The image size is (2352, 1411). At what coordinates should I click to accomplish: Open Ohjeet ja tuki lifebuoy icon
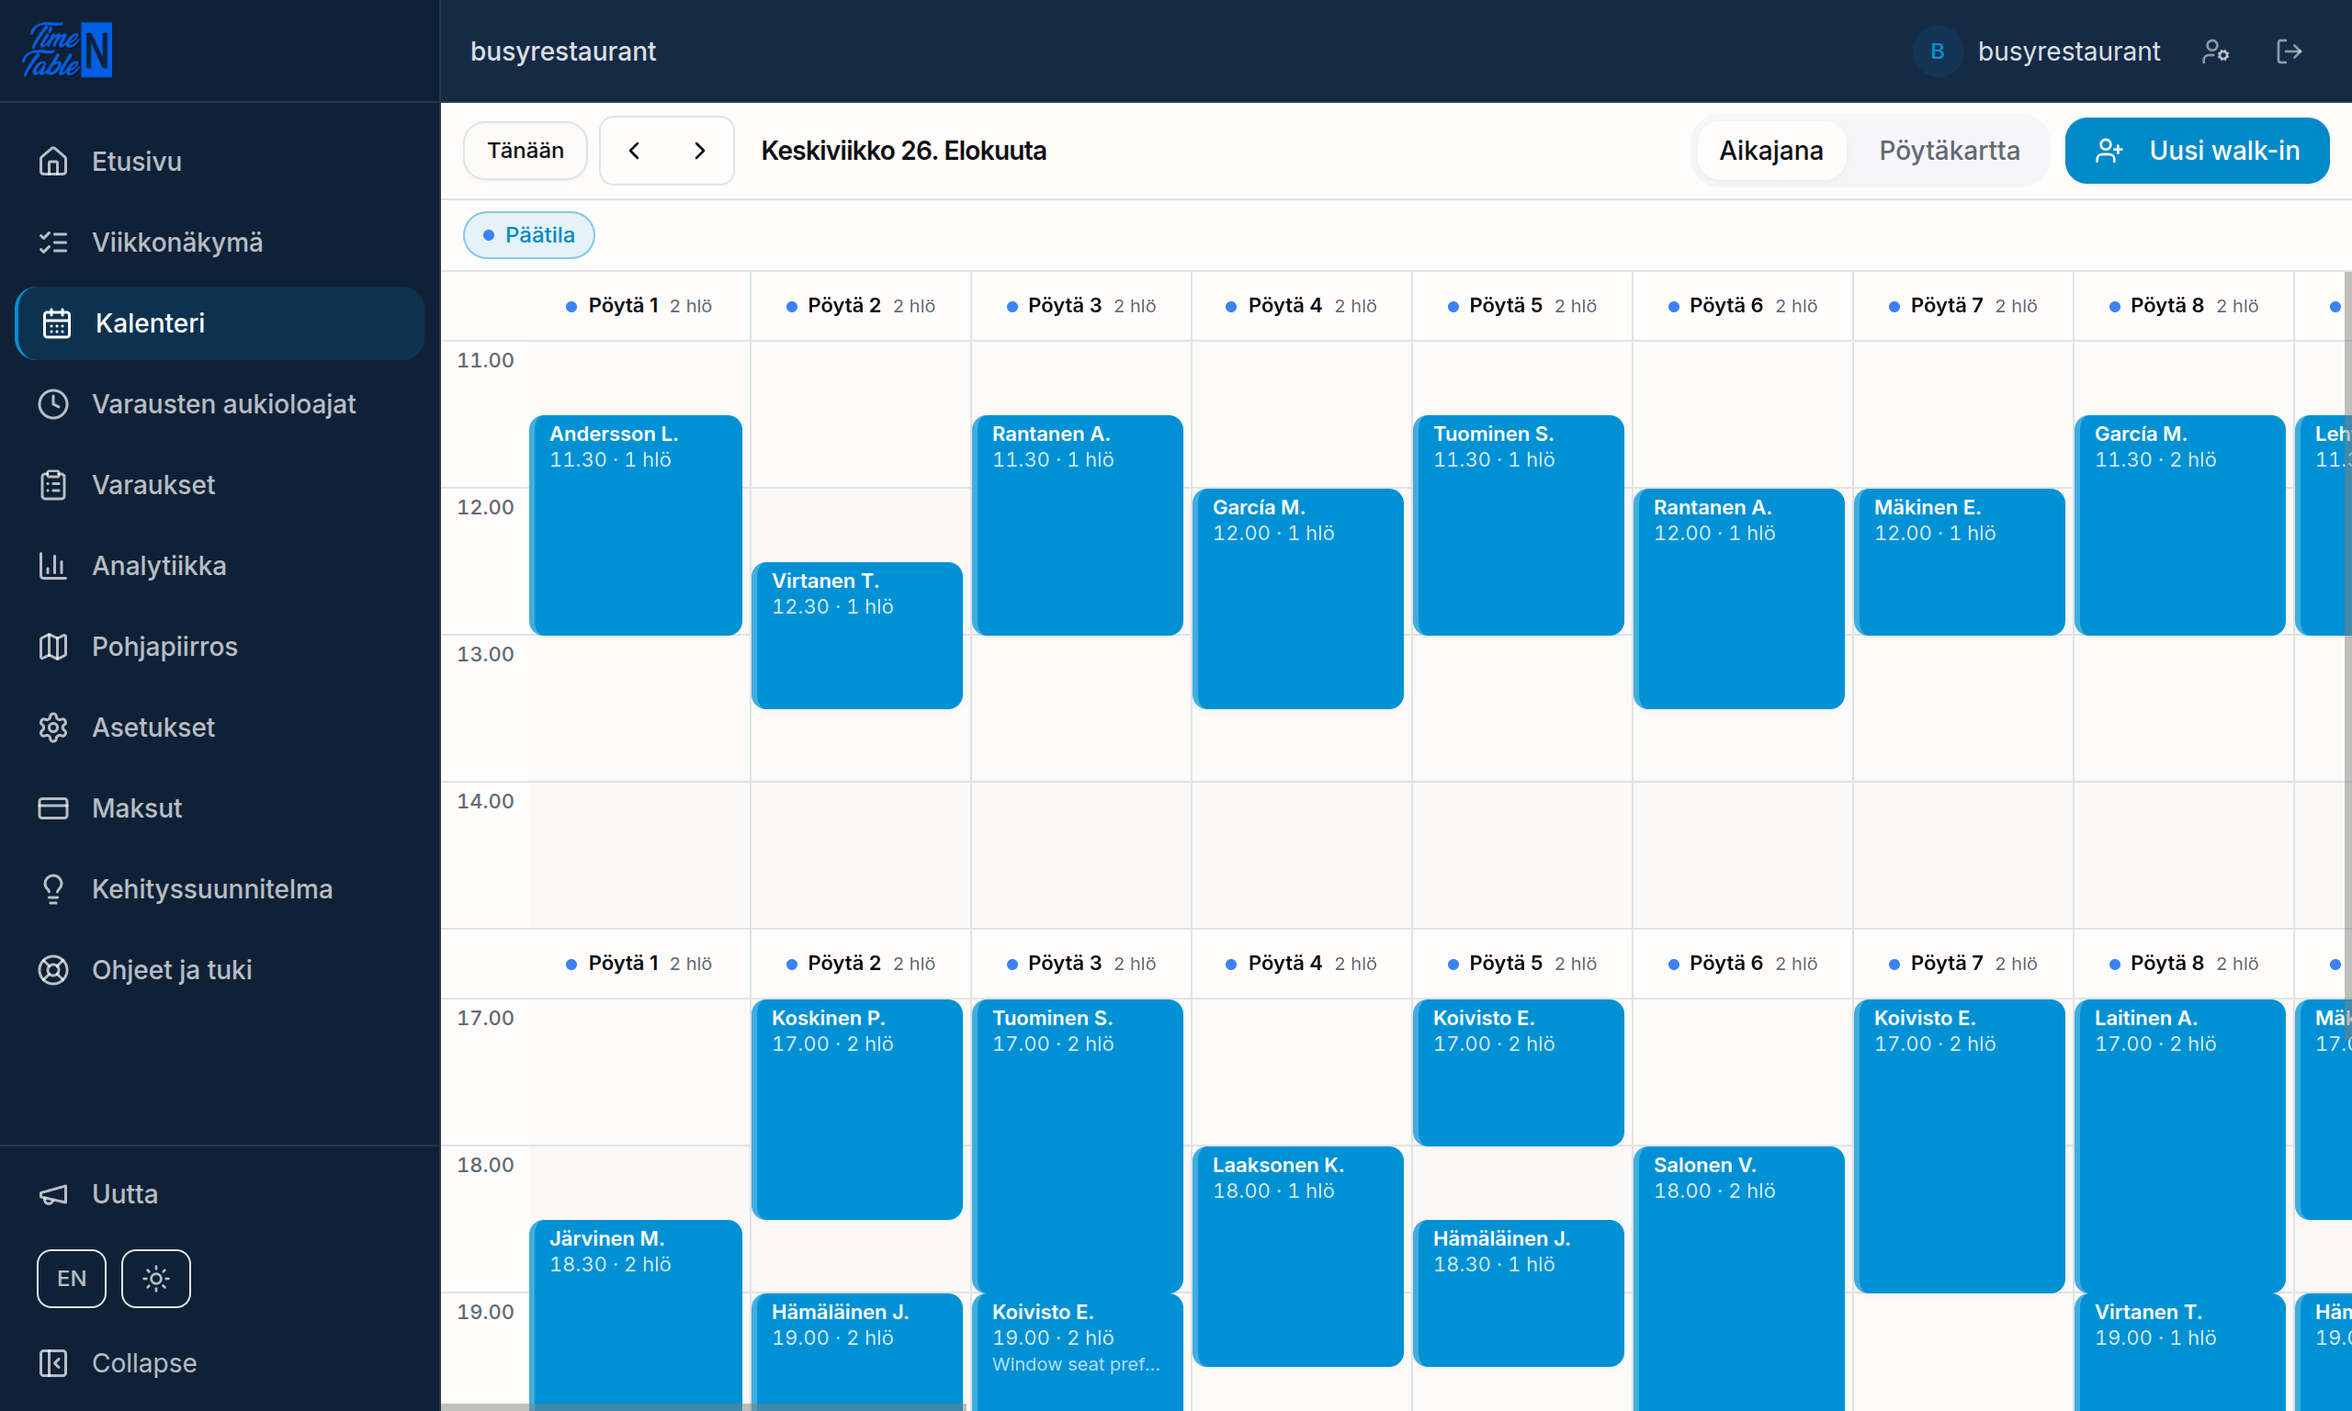pyautogui.click(x=53, y=970)
